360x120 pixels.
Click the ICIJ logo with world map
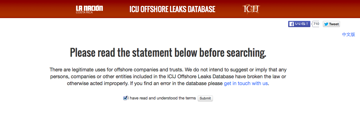click(x=251, y=9)
